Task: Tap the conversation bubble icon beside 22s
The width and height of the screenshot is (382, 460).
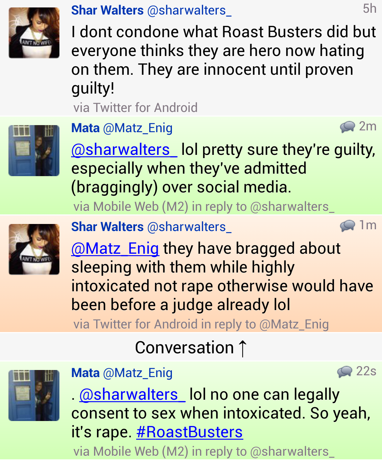Action: click(x=345, y=372)
